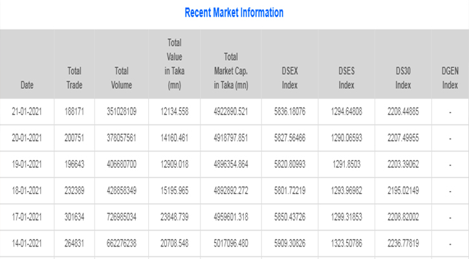469x259 pixels.
Task: Click DGEN dash cell for 18-01-2021
Action: click(x=450, y=190)
